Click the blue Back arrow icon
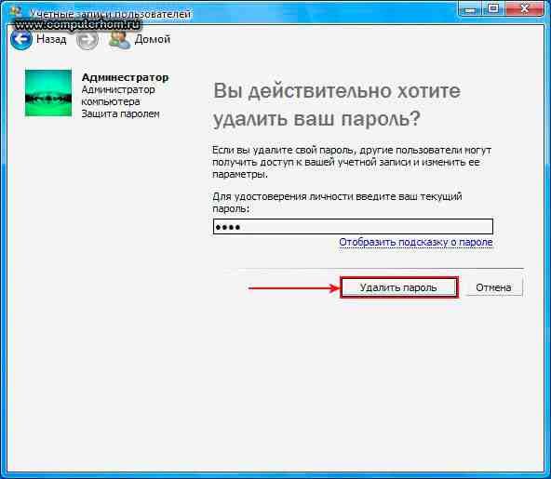The height and width of the screenshot is (479, 551). click(x=20, y=39)
